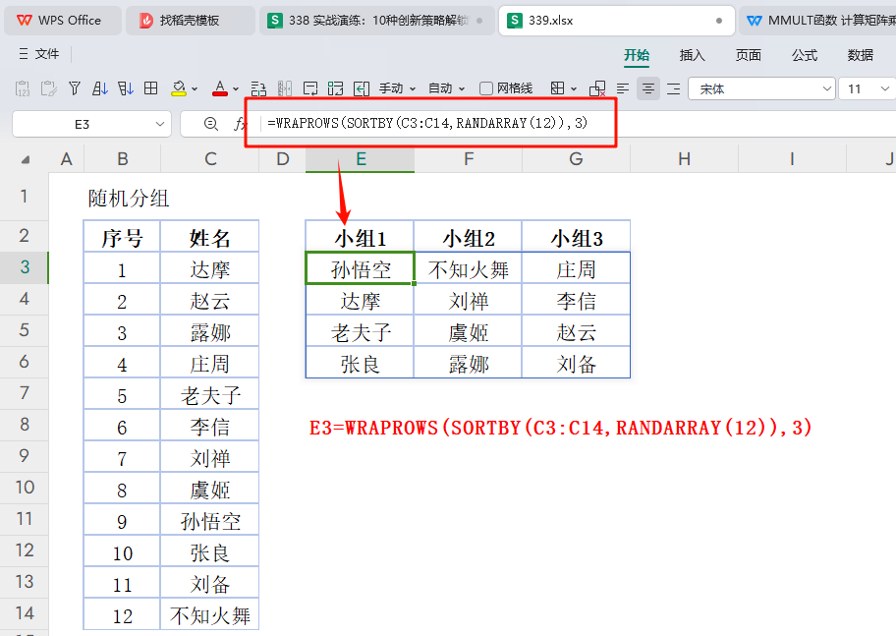Click the cell with 不知火舞 under 小组2
The height and width of the screenshot is (636, 896).
point(468,268)
